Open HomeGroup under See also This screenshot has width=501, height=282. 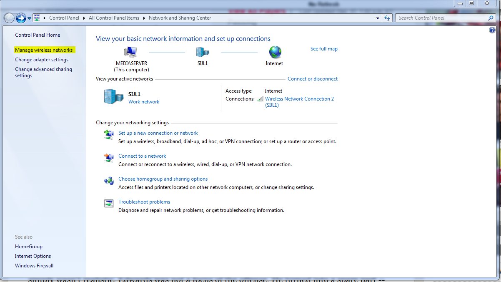(x=29, y=247)
